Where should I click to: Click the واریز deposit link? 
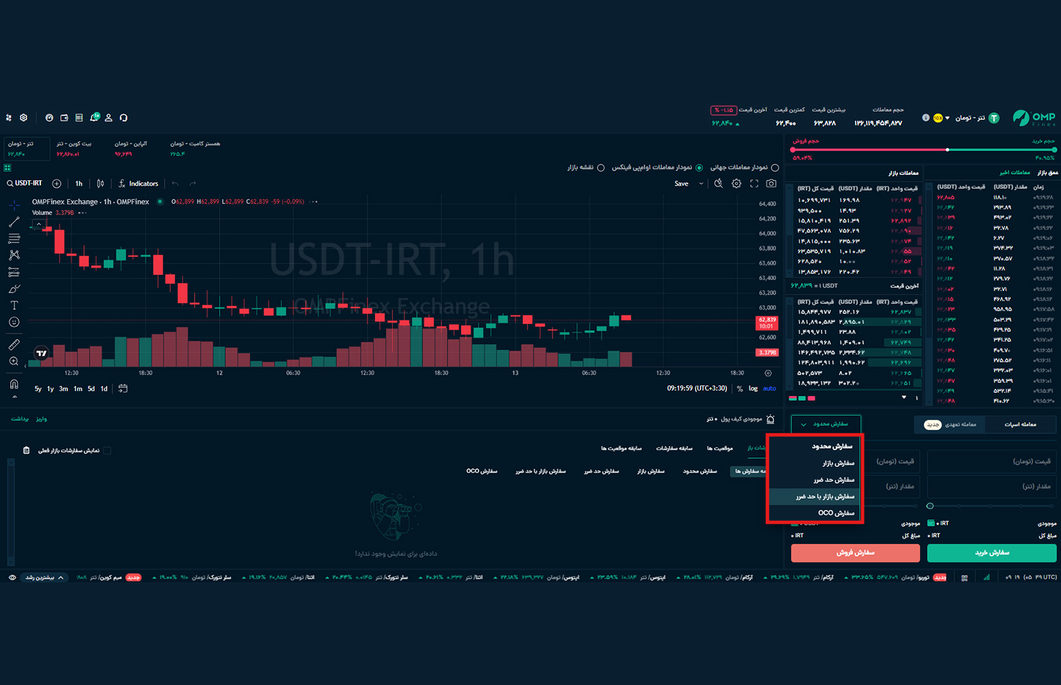(42, 419)
